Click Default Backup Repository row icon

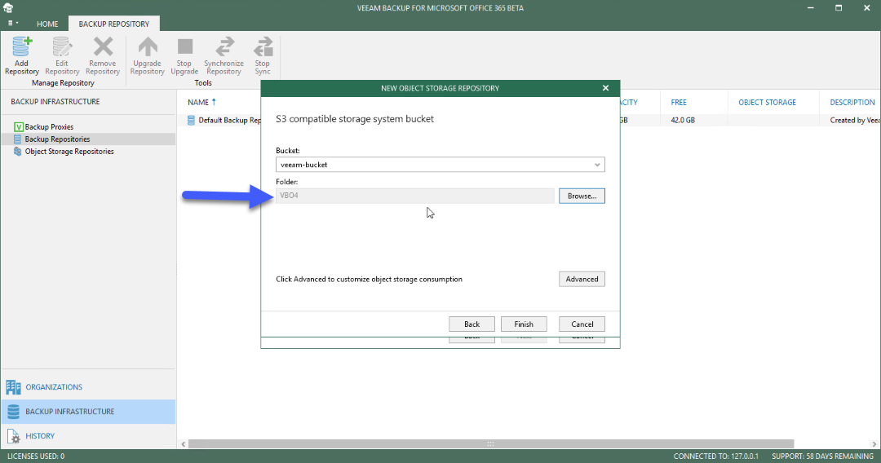[191, 120]
